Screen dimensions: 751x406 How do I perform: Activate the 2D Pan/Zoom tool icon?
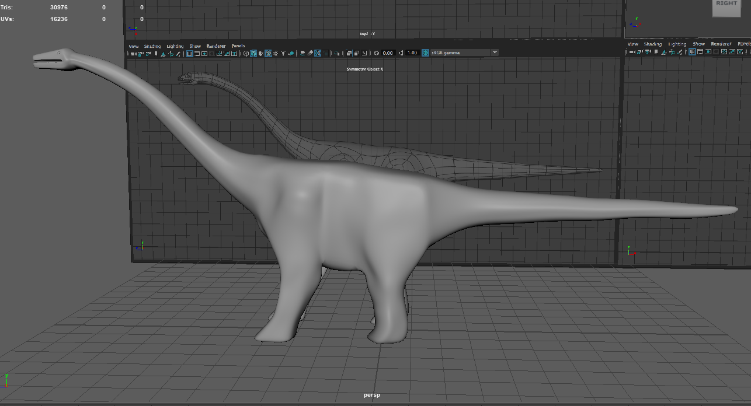(x=171, y=53)
